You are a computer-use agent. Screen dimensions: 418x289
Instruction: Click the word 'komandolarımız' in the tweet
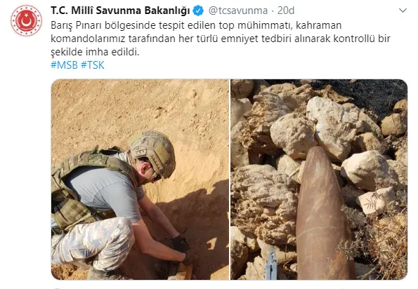coord(88,39)
